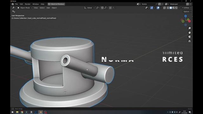Open the viewport View menu

(36, 8)
